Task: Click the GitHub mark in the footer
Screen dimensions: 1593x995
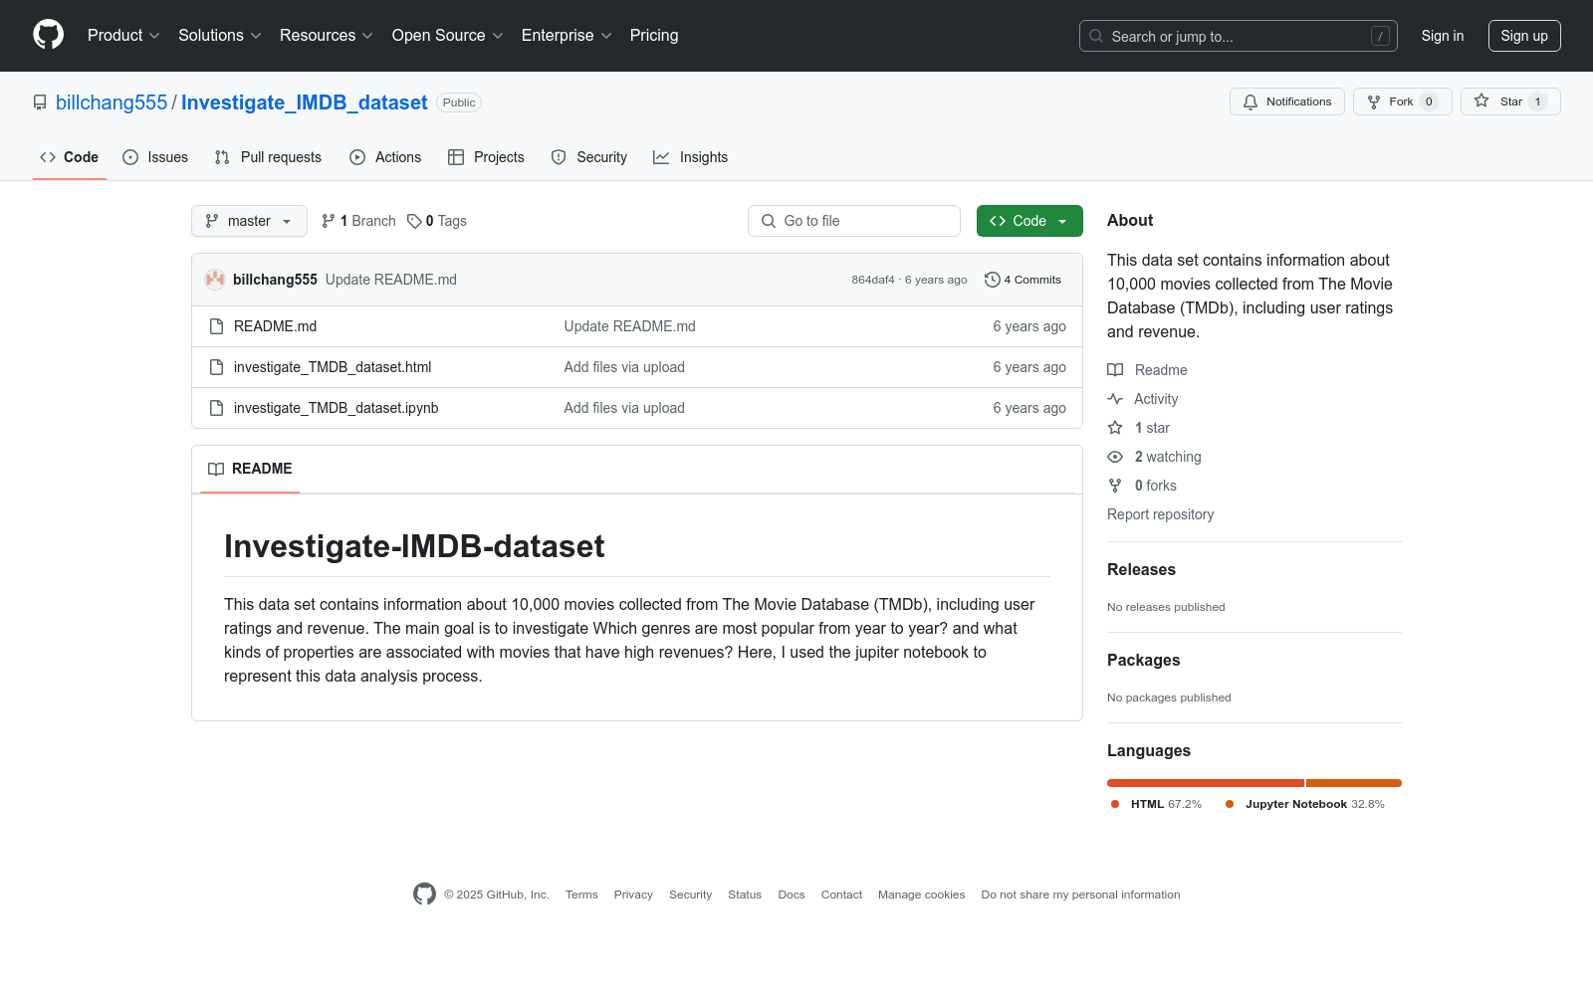Action: 424,895
